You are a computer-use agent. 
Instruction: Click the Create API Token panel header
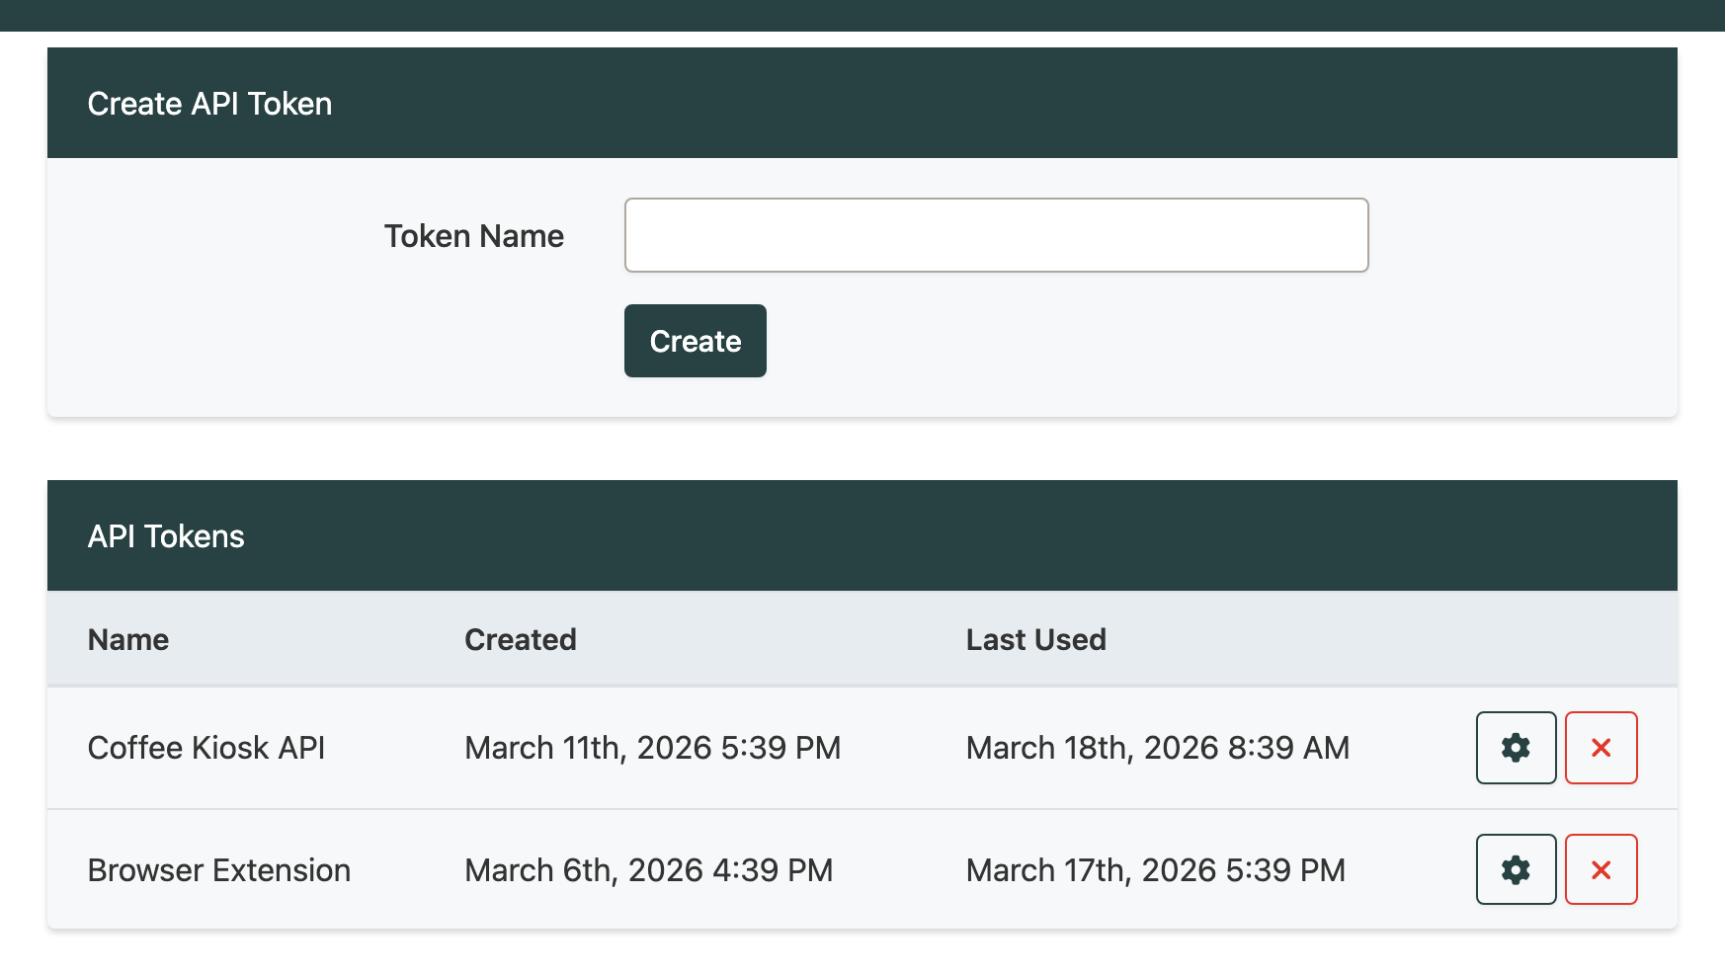click(210, 103)
